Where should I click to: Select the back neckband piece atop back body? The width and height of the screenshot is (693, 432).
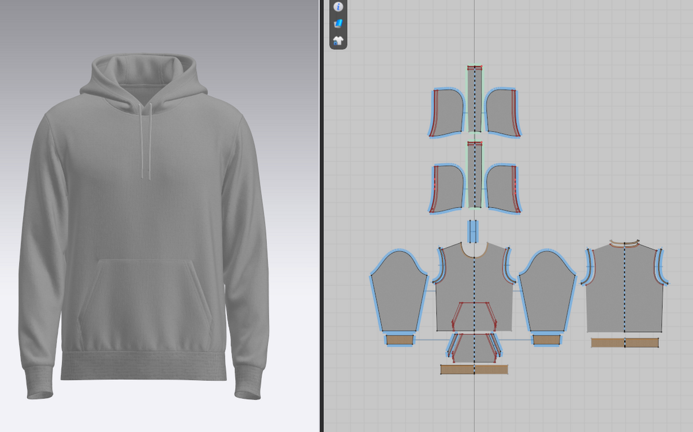625,243
